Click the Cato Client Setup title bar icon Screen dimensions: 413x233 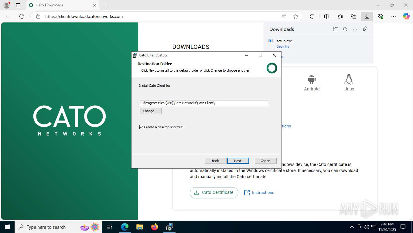pos(135,55)
